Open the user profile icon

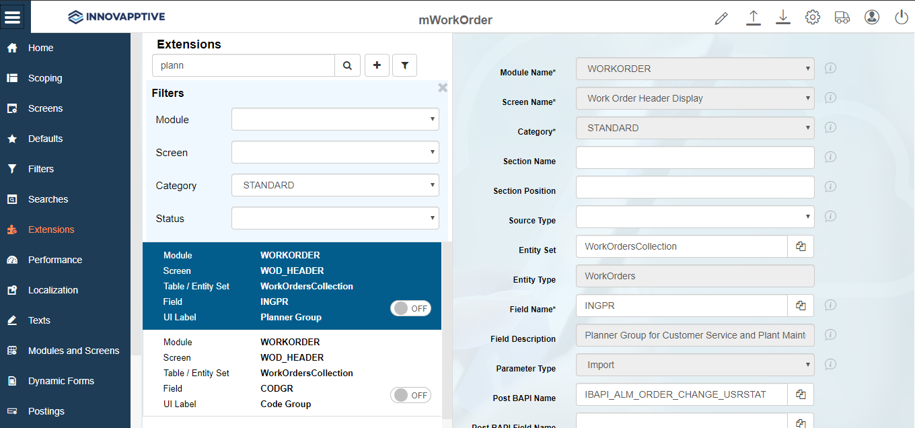tap(872, 17)
